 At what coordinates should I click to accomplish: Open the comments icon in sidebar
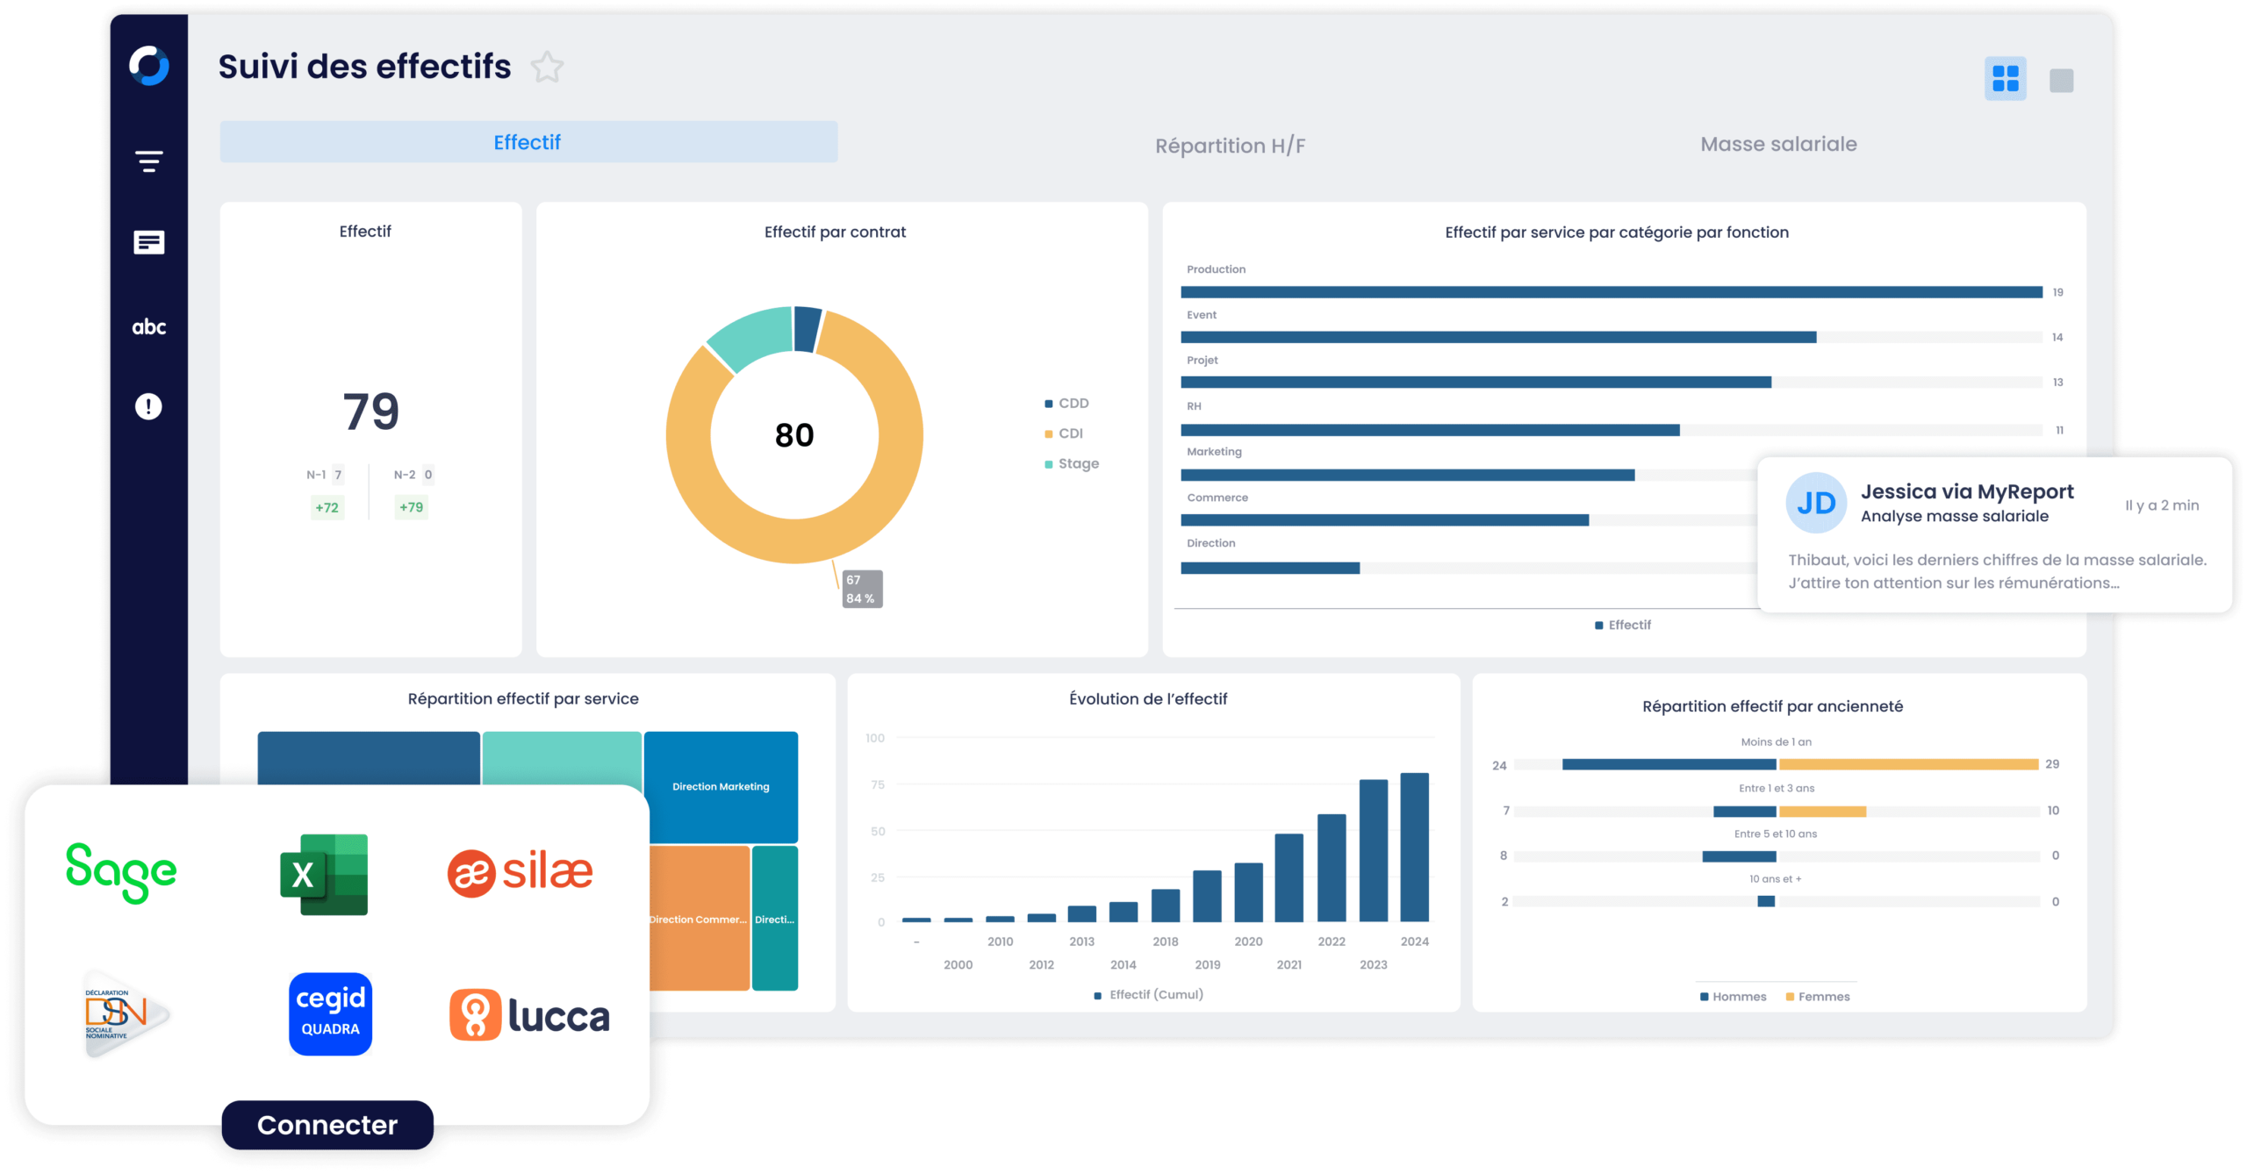point(149,242)
